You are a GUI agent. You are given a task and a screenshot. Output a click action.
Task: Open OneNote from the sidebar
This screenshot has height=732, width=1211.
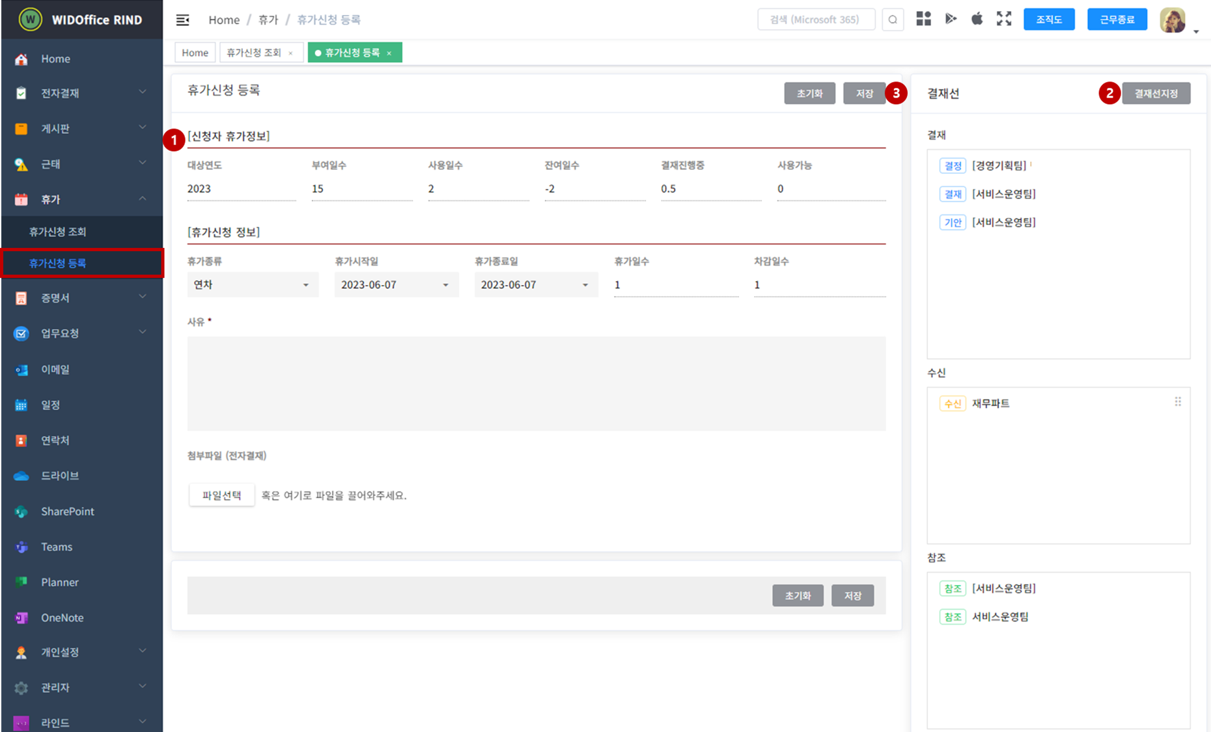[x=62, y=617]
